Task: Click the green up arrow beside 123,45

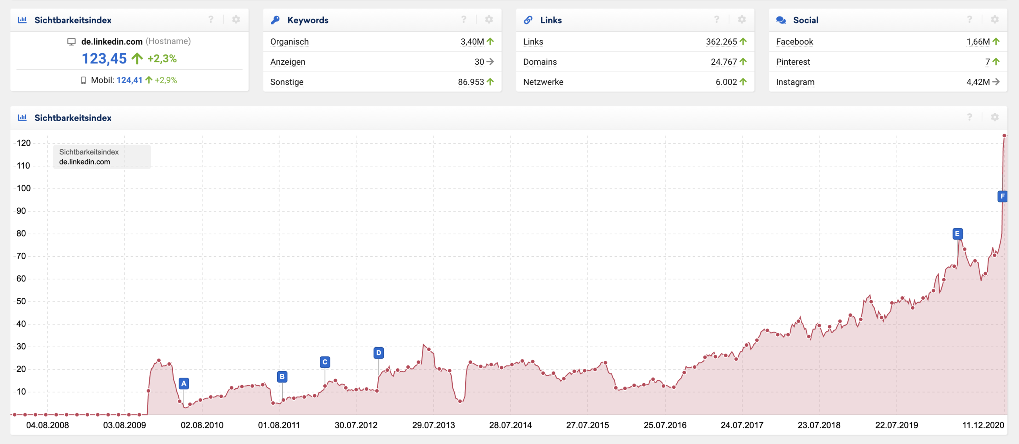Action: [137, 58]
